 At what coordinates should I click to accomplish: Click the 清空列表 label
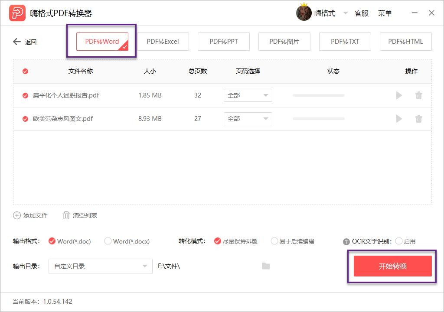click(85, 215)
